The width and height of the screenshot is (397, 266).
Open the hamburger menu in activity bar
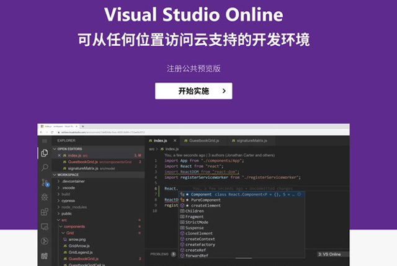[45, 141]
